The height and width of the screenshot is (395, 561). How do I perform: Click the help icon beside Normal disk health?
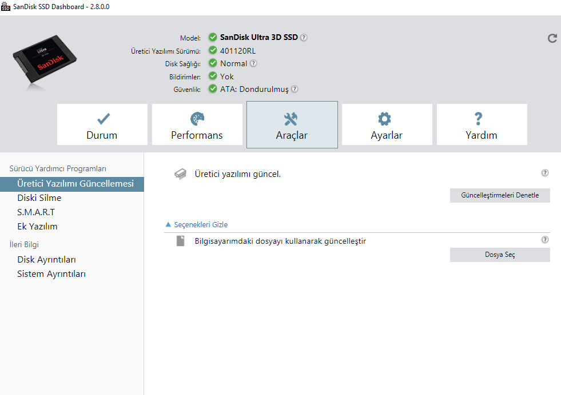click(x=253, y=63)
